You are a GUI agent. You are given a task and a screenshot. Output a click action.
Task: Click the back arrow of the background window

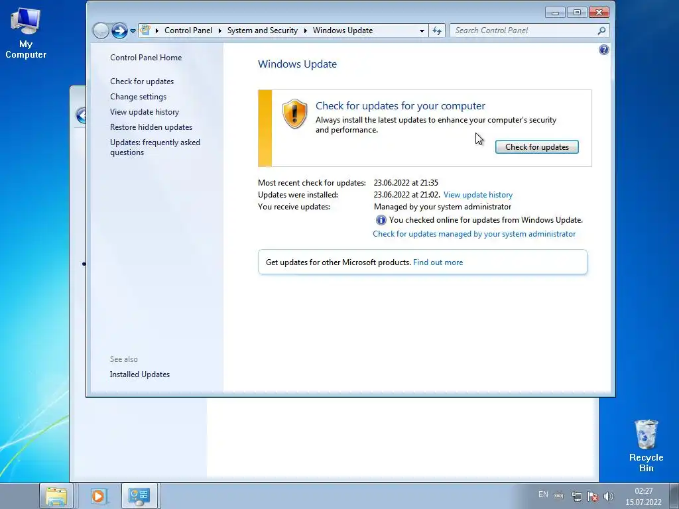(81, 115)
